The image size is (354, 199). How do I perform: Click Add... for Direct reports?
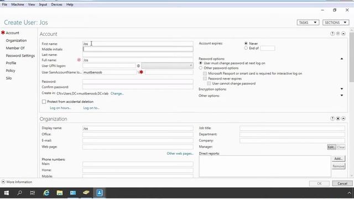(339, 159)
